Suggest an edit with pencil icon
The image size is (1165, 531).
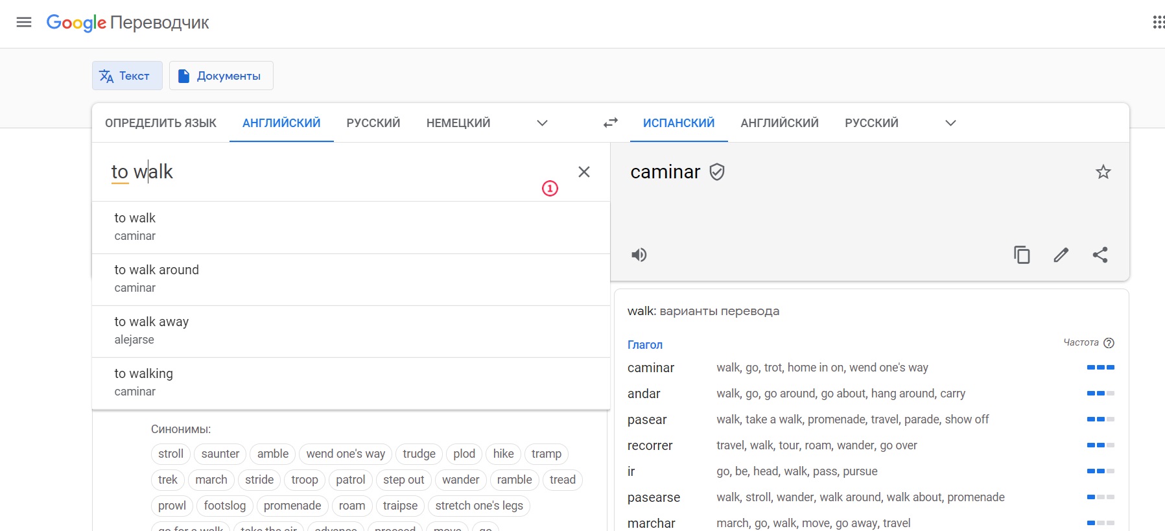1061,255
